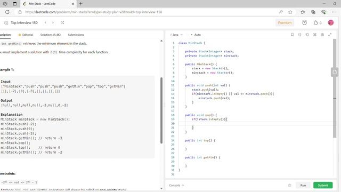Click line 1 'class MinStack {'
Screen dimensions: 341x192
pyautogui.click(x=192, y=43)
